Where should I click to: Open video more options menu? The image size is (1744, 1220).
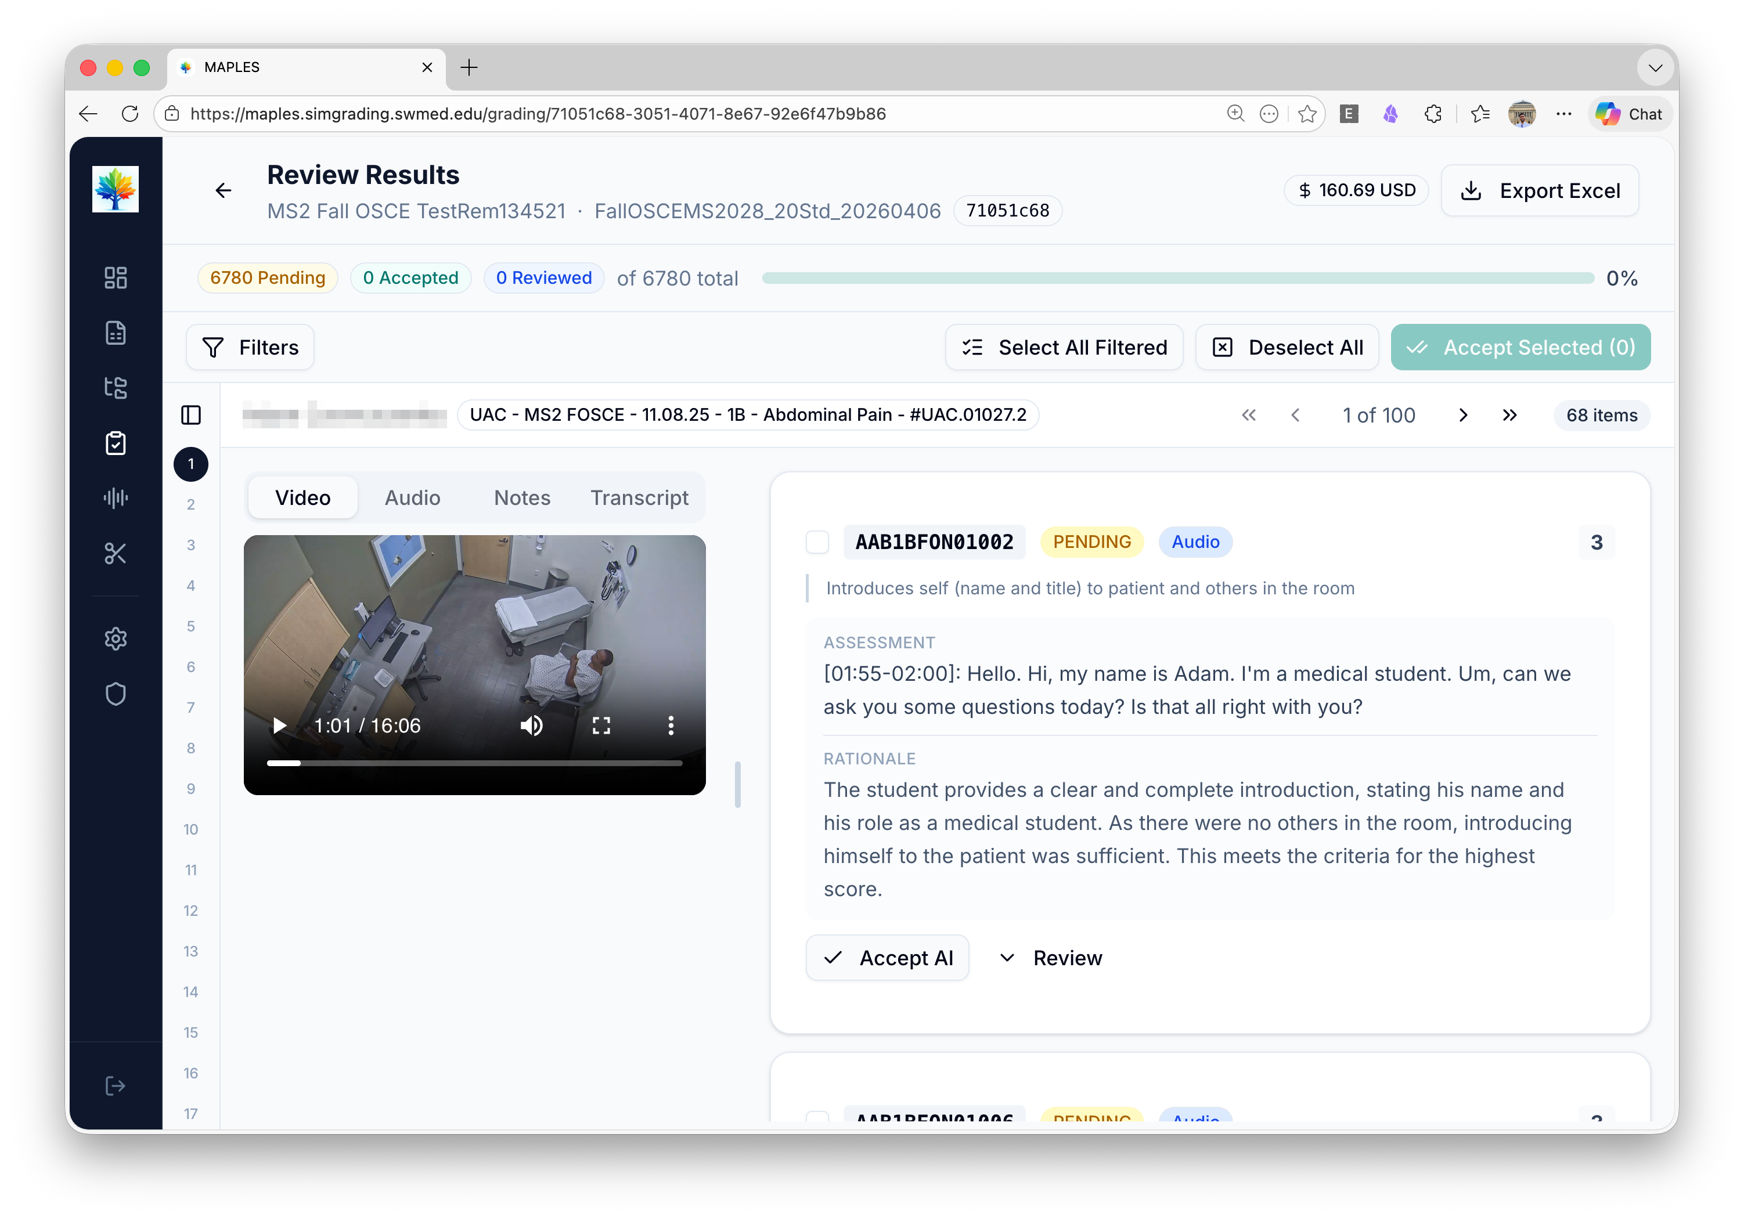click(670, 725)
